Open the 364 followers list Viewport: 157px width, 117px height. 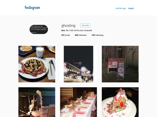[x=81, y=35]
